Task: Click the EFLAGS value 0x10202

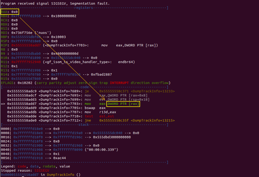Action: [x=25, y=83]
